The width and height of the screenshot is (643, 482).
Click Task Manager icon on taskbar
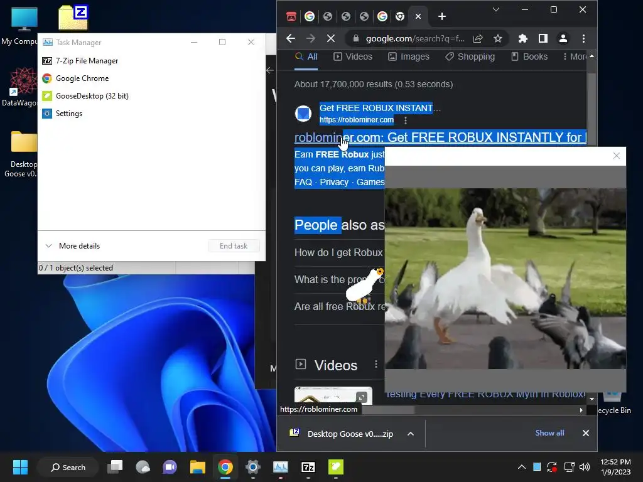click(281, 467)
